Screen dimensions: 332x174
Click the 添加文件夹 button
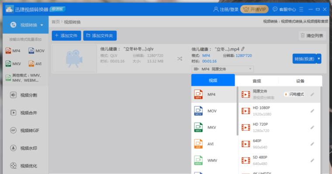[100, 36]
